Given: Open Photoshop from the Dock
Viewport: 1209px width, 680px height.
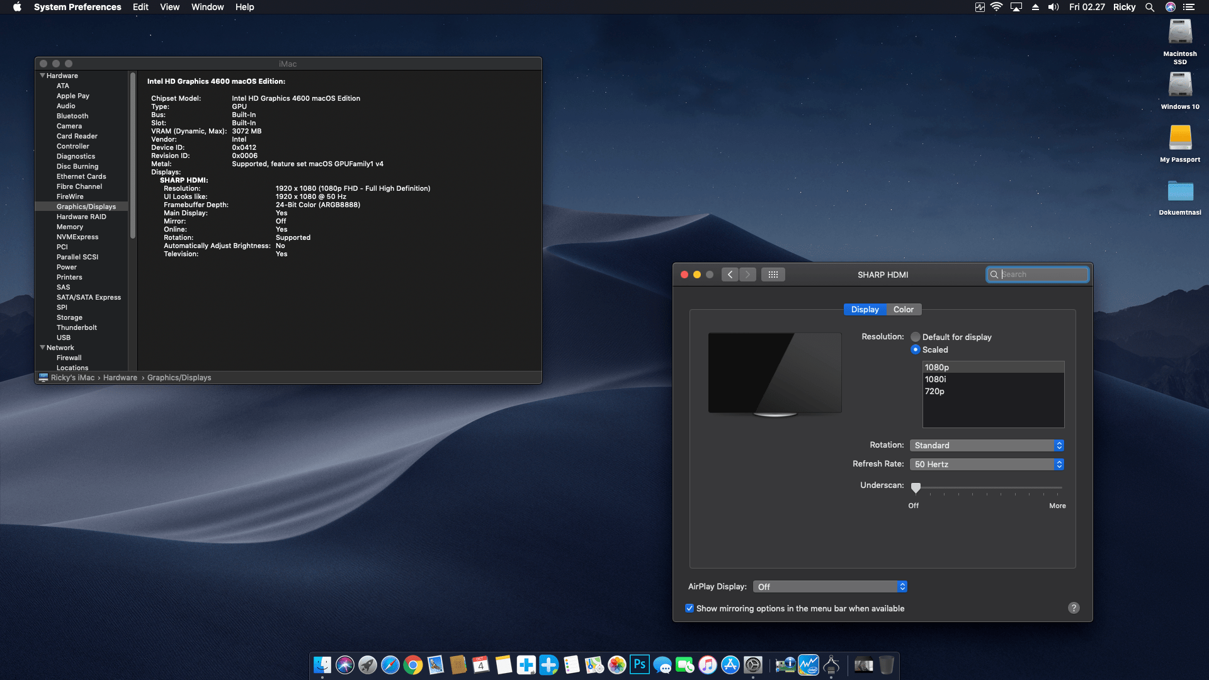Looking at the screenshot, I should click(640, 665).
